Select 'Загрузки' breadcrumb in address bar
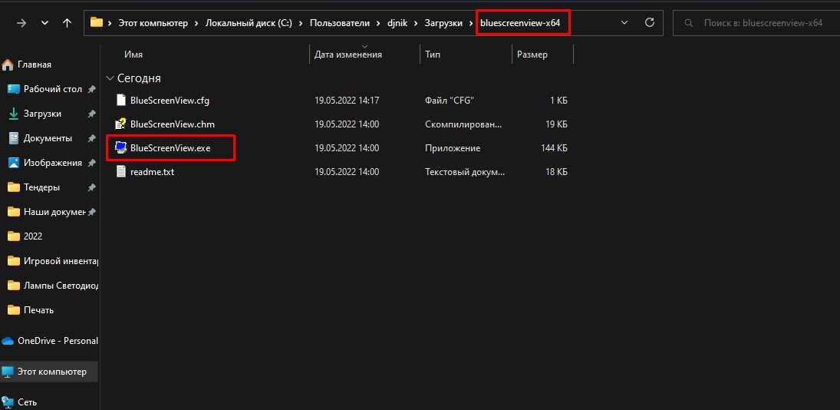The width and height of the screenshot is (840, 410). pos(443,23)
